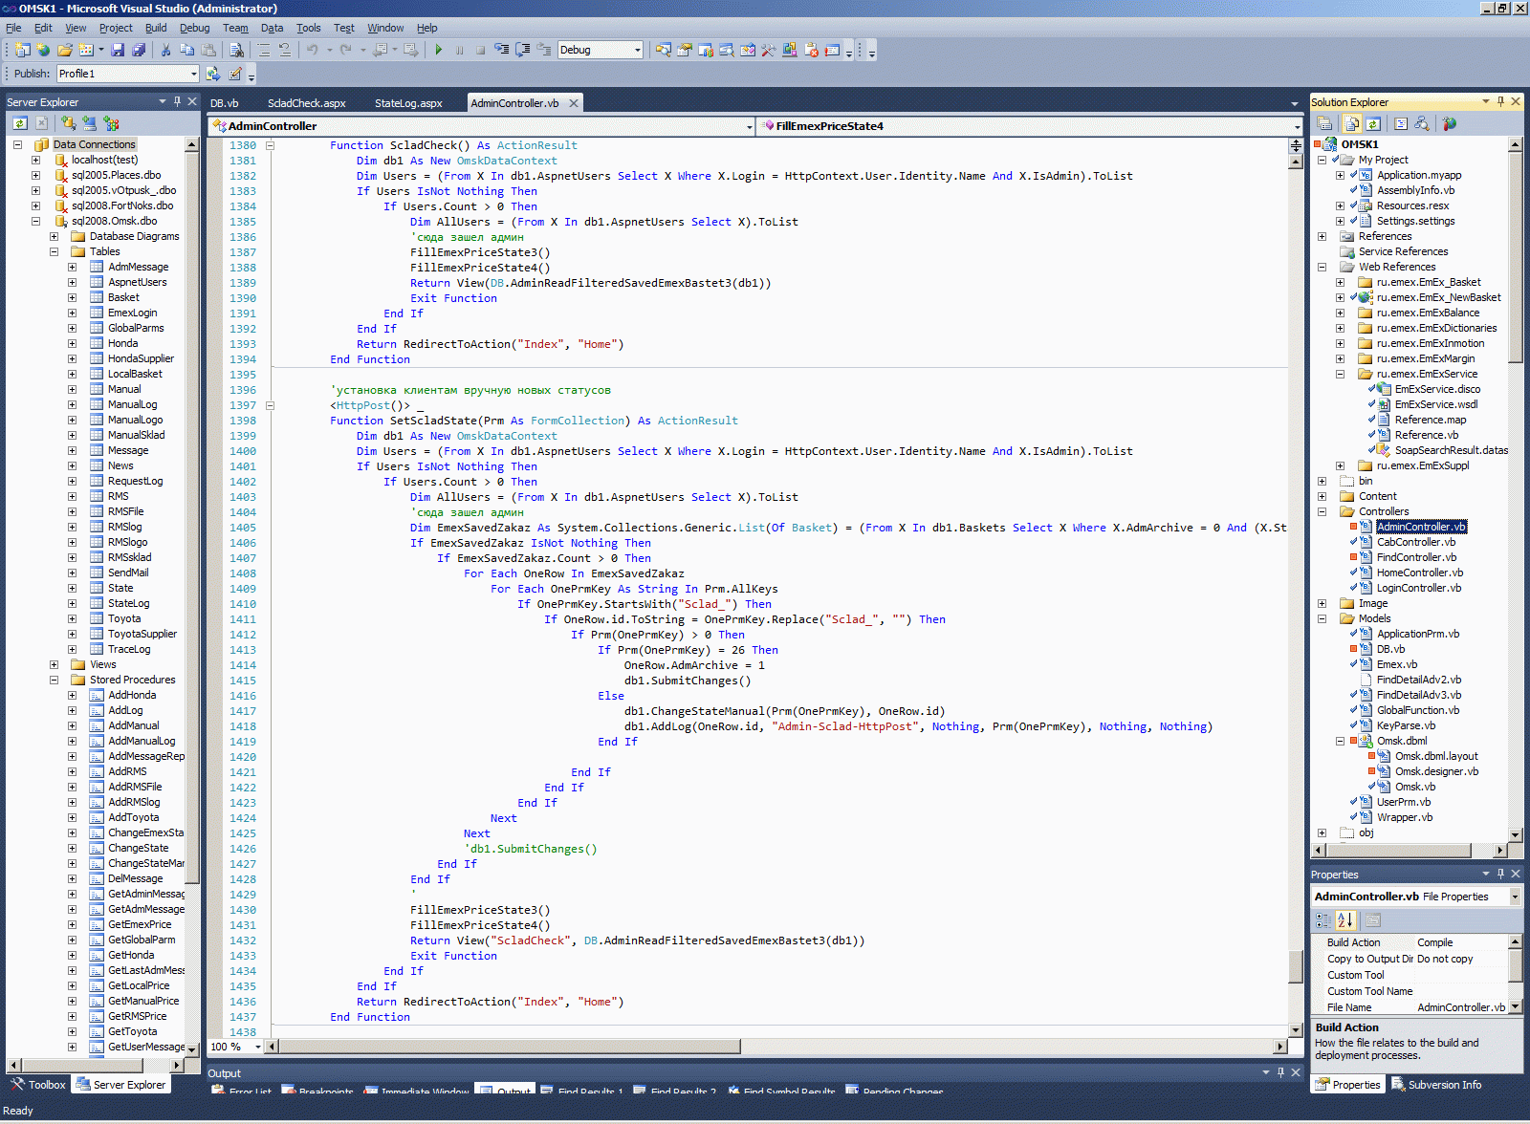Expand the Views folder in Server Explorer
Viewport: 1530px width, 1124px height.
coord(54,664)
